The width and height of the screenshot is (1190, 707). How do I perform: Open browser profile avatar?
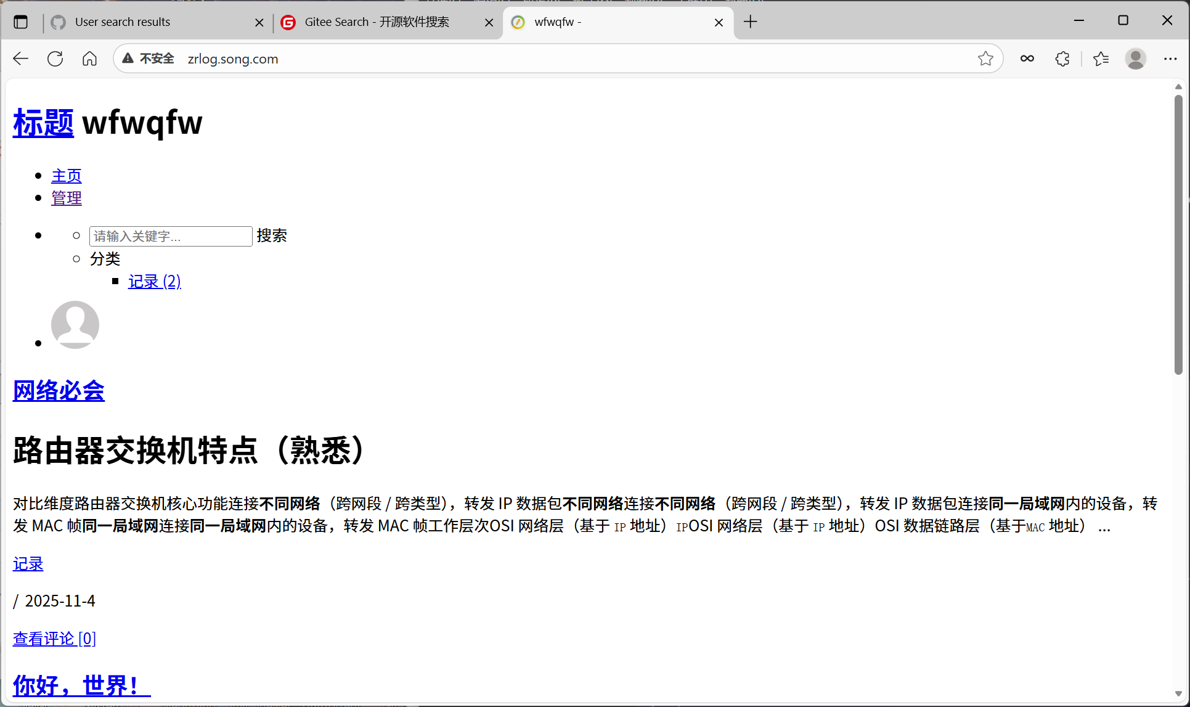(x=1135, y=59)
